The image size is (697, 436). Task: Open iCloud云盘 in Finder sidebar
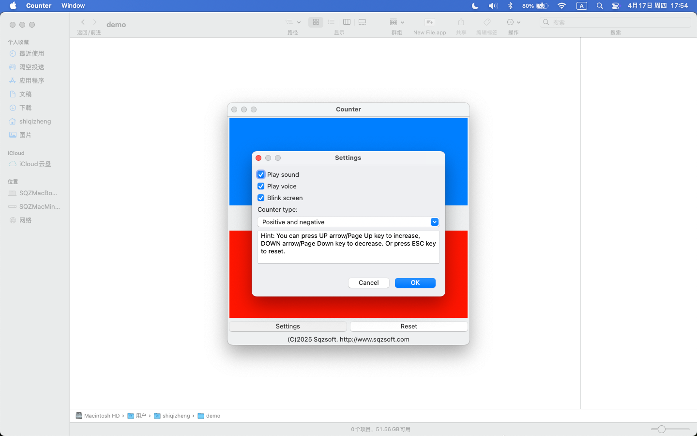[x=34, y=164]
